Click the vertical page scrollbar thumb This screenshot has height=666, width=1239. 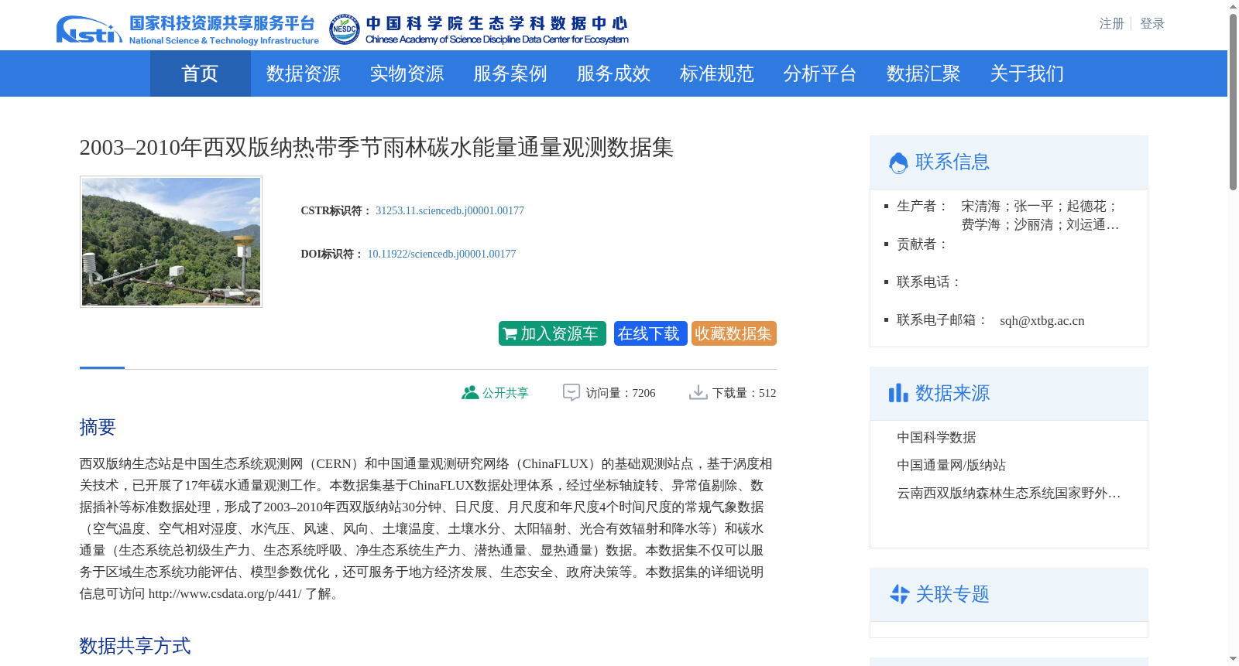coord(1233,101)
